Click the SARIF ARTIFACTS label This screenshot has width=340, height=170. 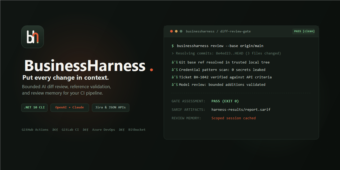(188, 110)
